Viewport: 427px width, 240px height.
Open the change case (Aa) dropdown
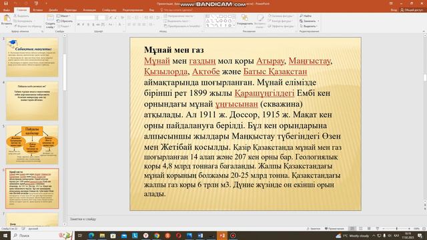click(x=111, y=25)
